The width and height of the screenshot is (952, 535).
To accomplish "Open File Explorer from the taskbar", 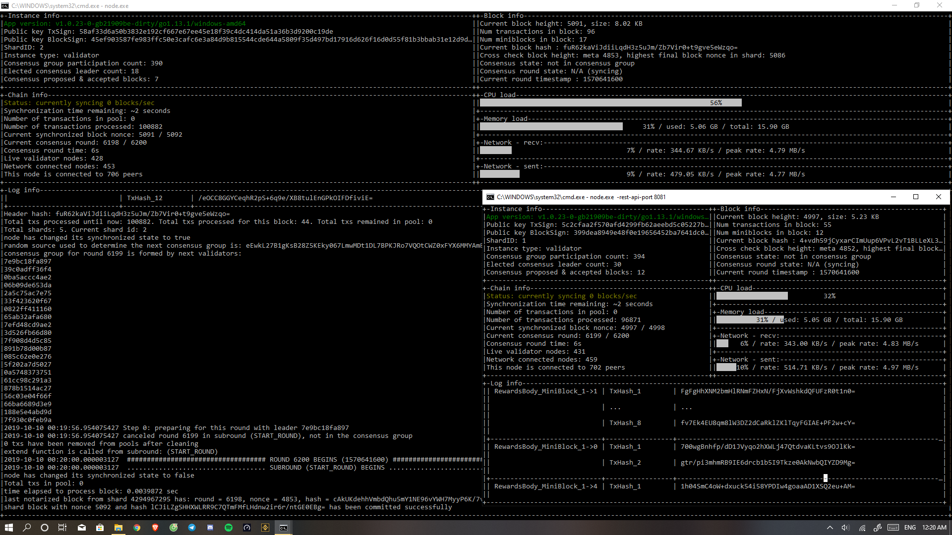I will (119, 528).
